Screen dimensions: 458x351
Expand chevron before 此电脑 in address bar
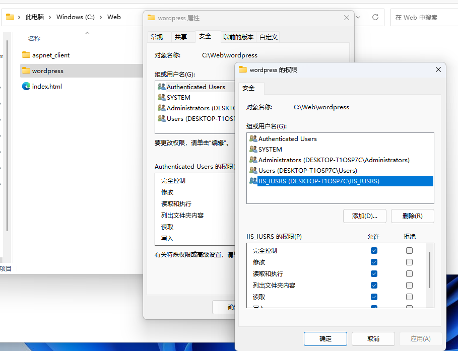point(19,17)
